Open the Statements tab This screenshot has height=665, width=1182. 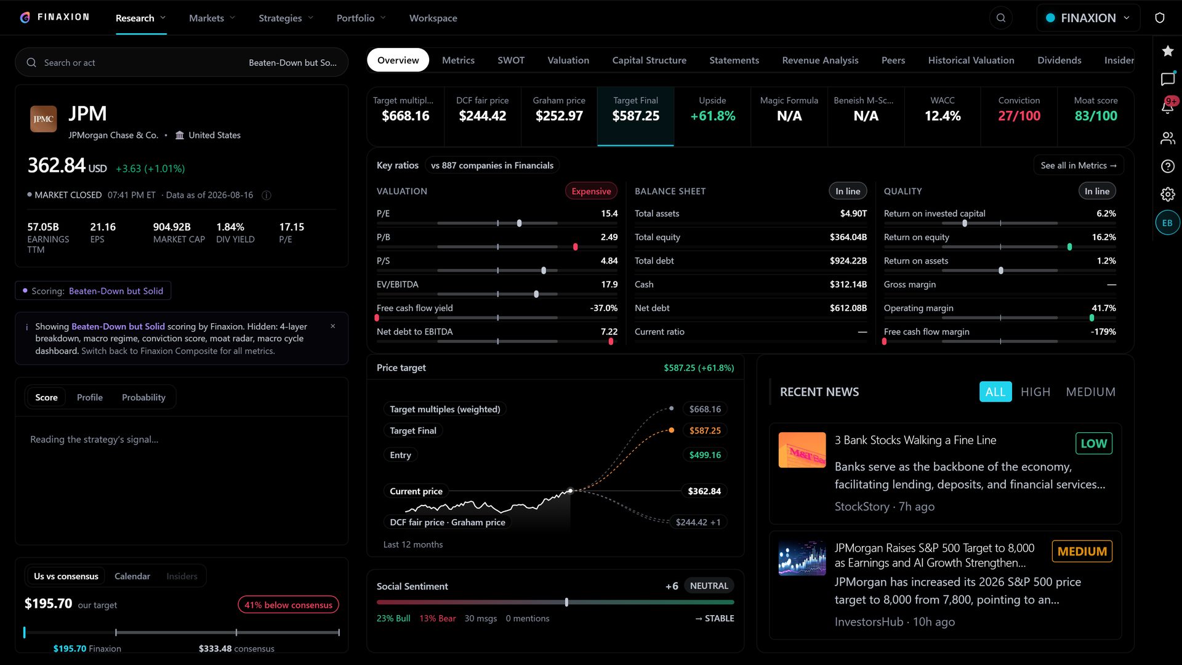734,60
